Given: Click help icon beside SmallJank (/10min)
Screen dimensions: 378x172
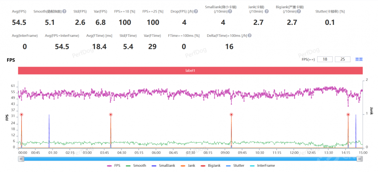Looking at the screenshot, I should pos(230,11).
